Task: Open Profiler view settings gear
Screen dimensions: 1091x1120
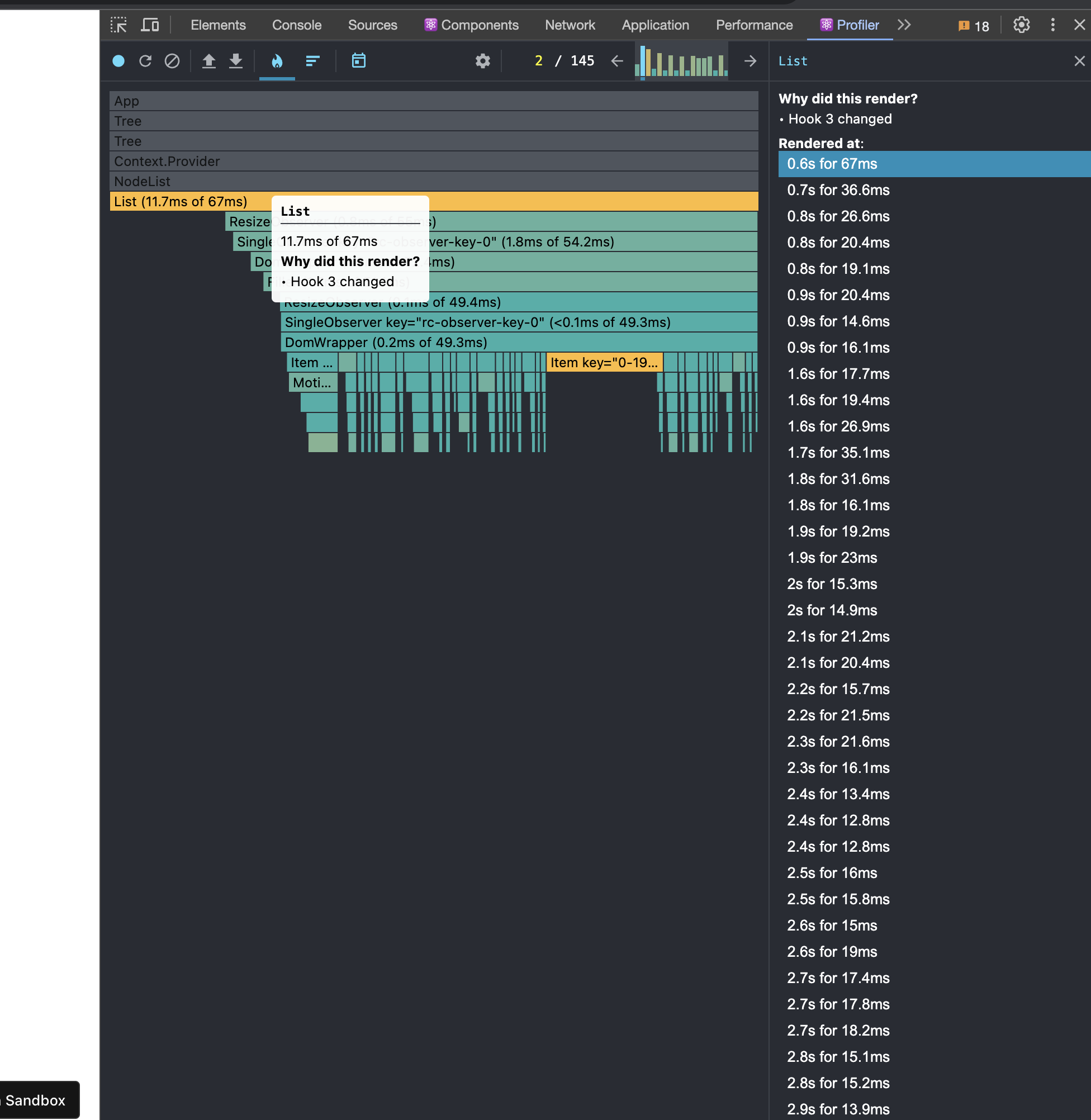Action: click(482, 61)
